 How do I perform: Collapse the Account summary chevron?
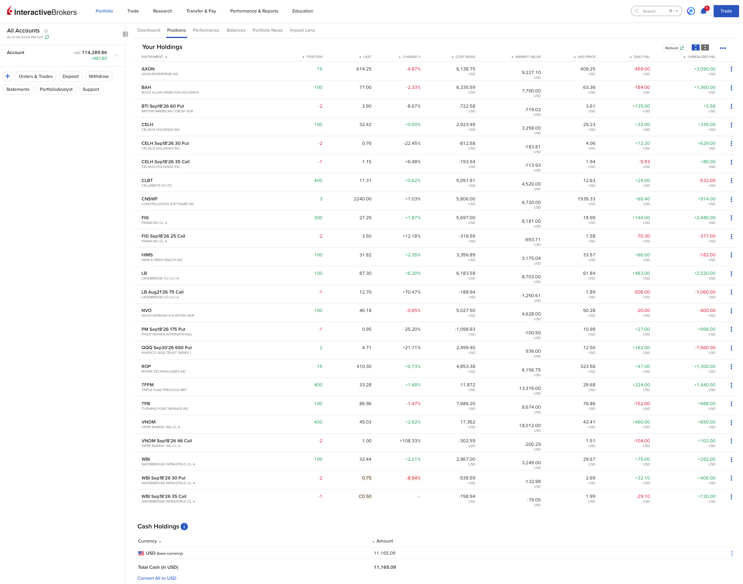coord(116,55)
